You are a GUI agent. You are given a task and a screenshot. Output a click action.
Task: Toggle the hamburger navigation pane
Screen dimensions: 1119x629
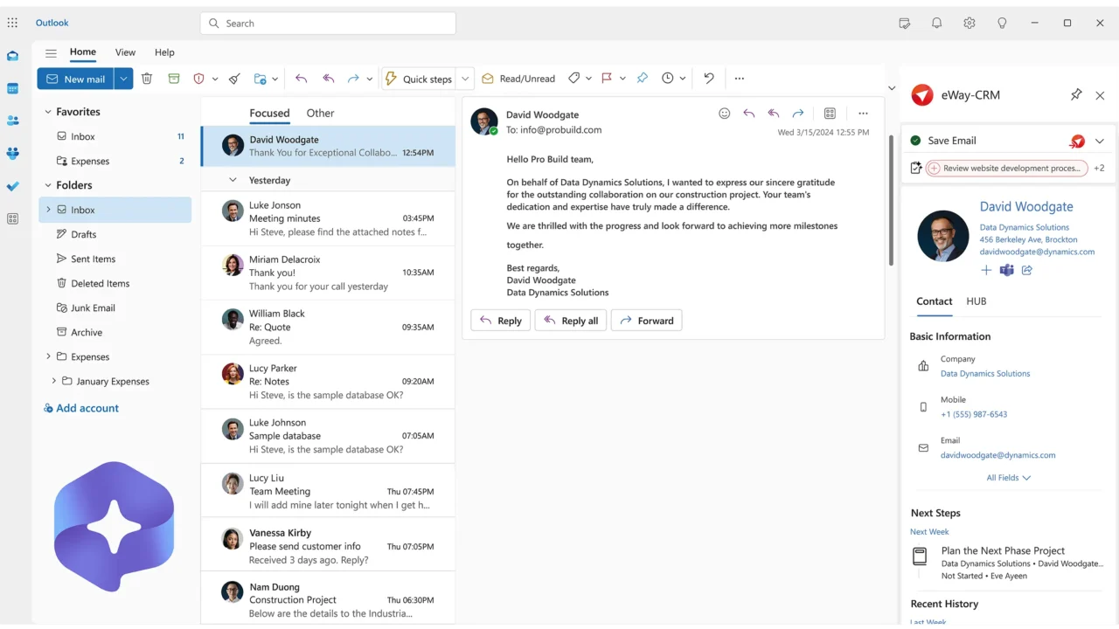coord(51,52)
